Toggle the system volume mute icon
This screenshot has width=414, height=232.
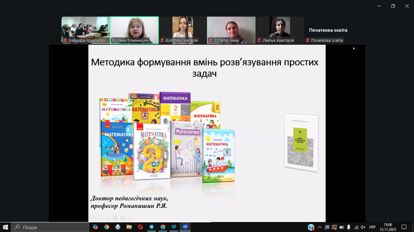click(363, 227)
